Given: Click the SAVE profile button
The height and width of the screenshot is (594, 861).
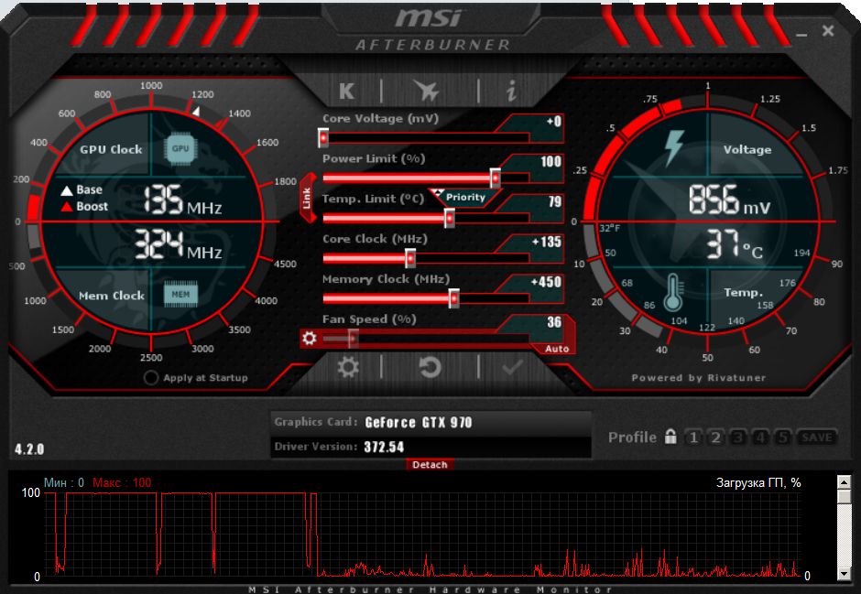Looking at the screenshot, I should point(816,437).
